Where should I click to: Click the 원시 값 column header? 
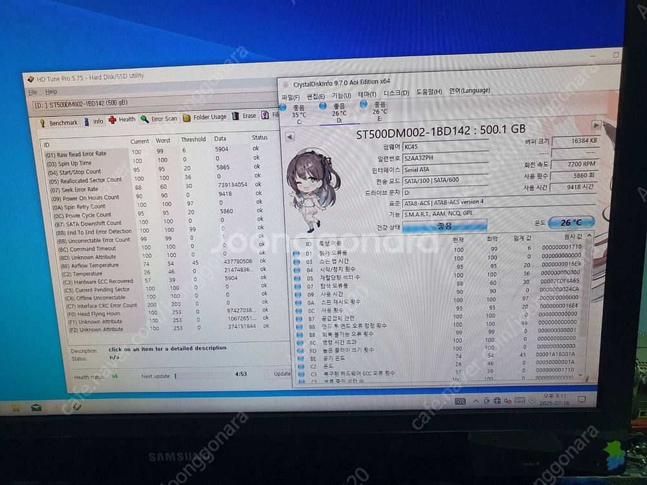[573, 236]
